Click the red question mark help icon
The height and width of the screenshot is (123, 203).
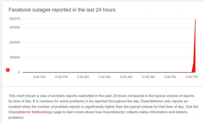8,70
